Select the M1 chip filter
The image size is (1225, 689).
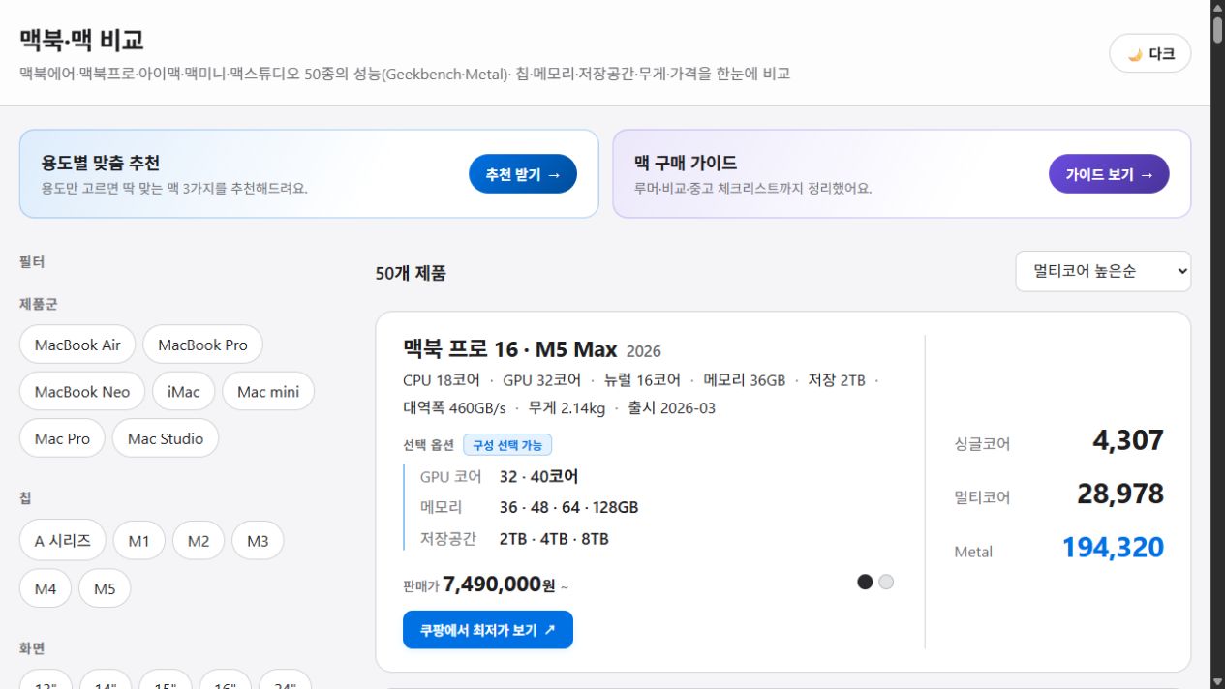pyautogui.click(x=139, y=541)
